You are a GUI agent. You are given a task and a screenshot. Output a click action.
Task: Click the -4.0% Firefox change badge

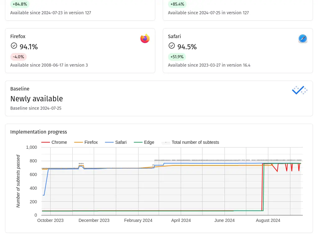18,57
